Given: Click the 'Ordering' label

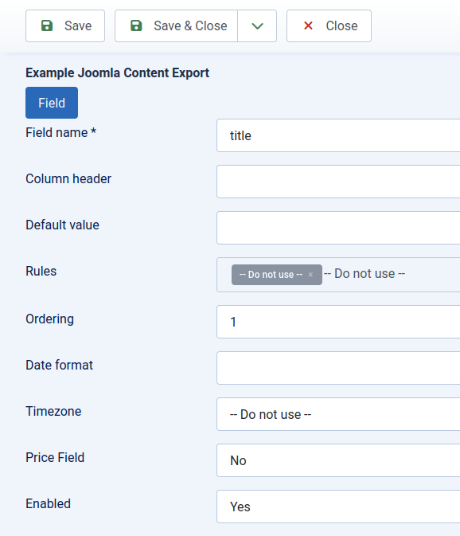Looking at the screenshot, I should [x=50, y=319].
